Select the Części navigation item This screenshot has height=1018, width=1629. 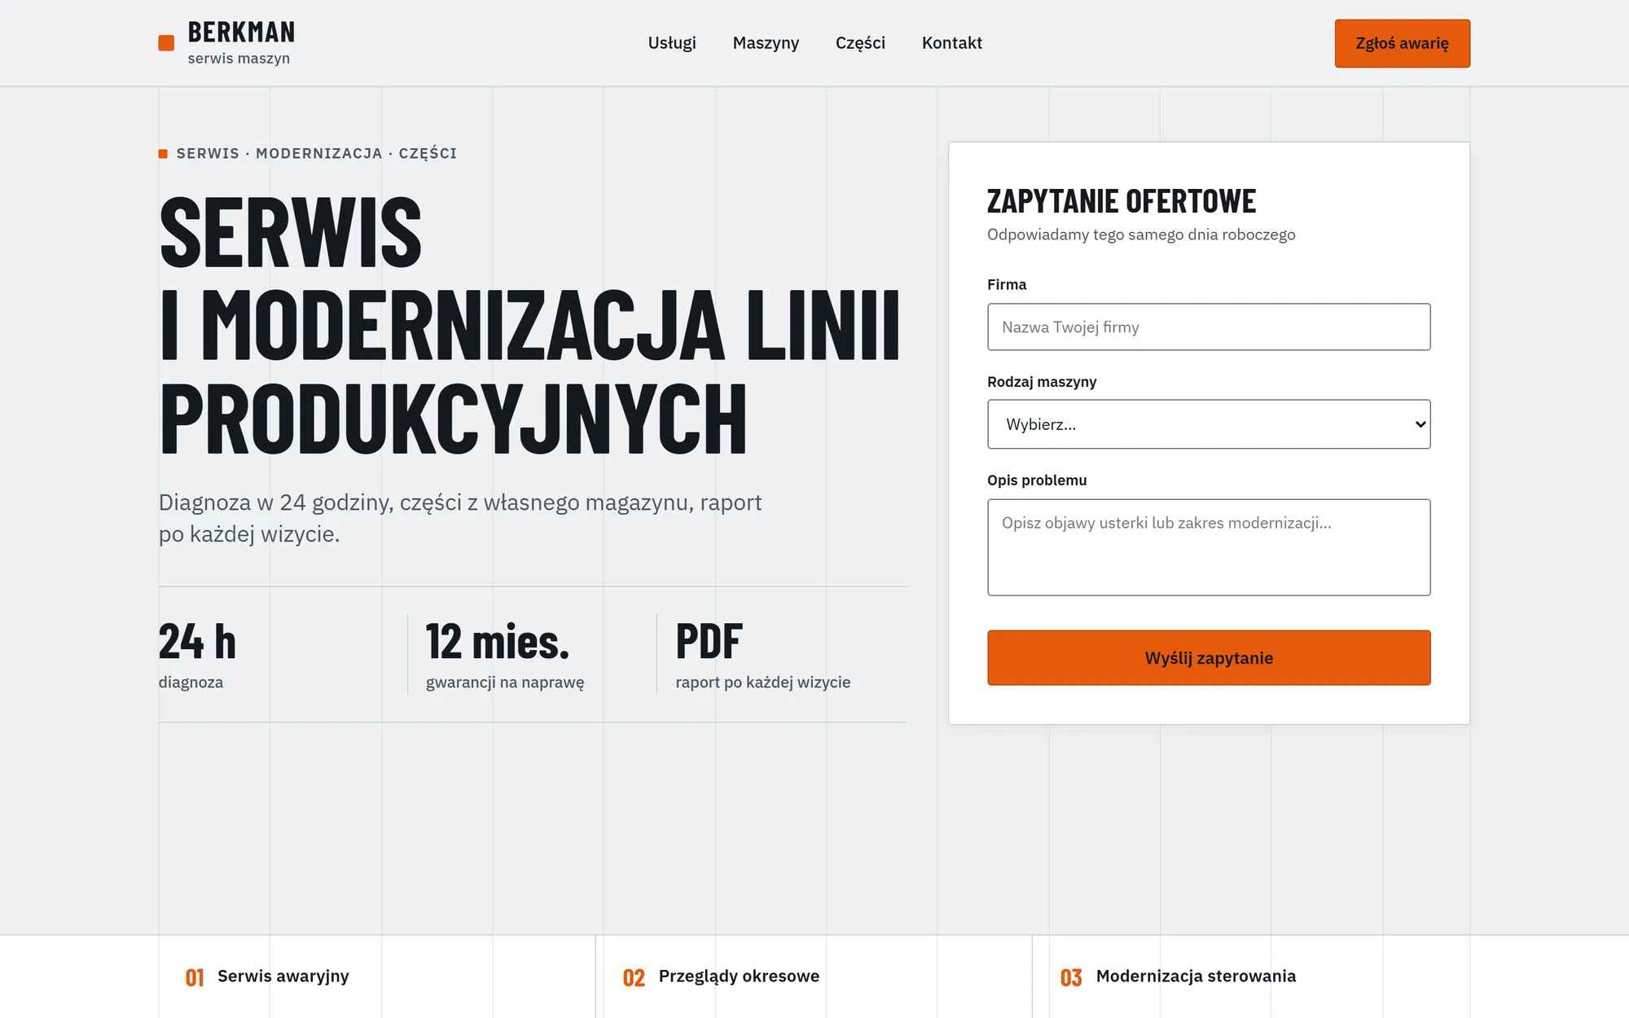pyautogui.click(x=860, y=43)
